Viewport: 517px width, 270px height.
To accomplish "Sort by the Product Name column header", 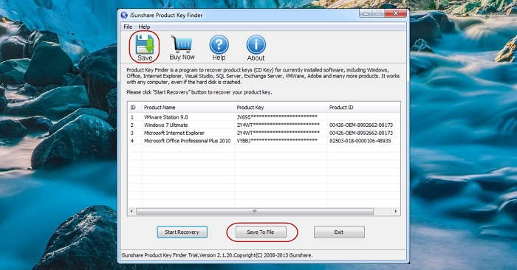I will [188, 108].
